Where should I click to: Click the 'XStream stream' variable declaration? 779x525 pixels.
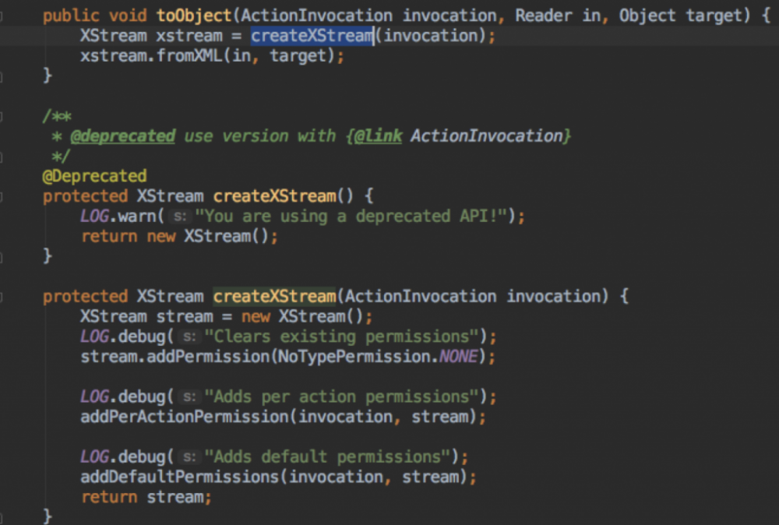pyautogui.click(x=146, y=316)
